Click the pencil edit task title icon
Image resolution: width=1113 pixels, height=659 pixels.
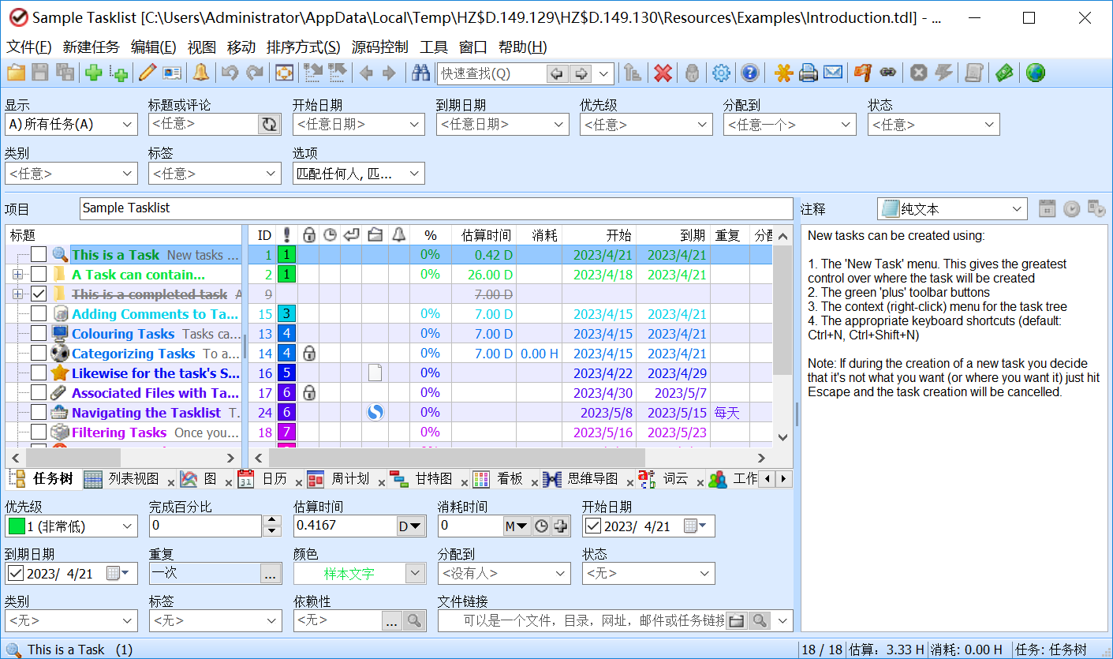point(147,72)
